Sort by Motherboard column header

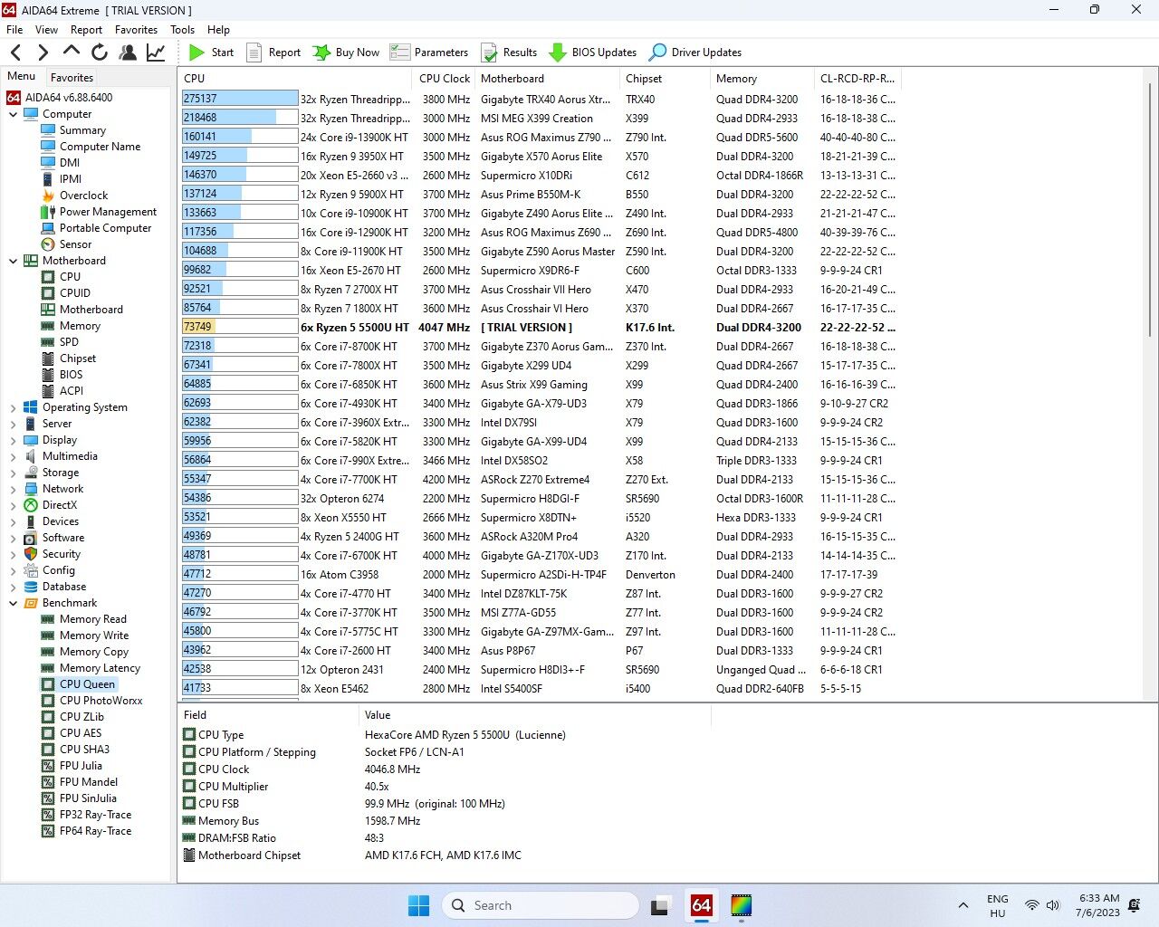click(x=548, y=79)
